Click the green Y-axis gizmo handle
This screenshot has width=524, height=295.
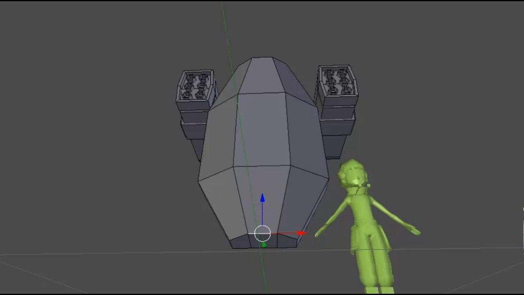(x=264, y=245)
